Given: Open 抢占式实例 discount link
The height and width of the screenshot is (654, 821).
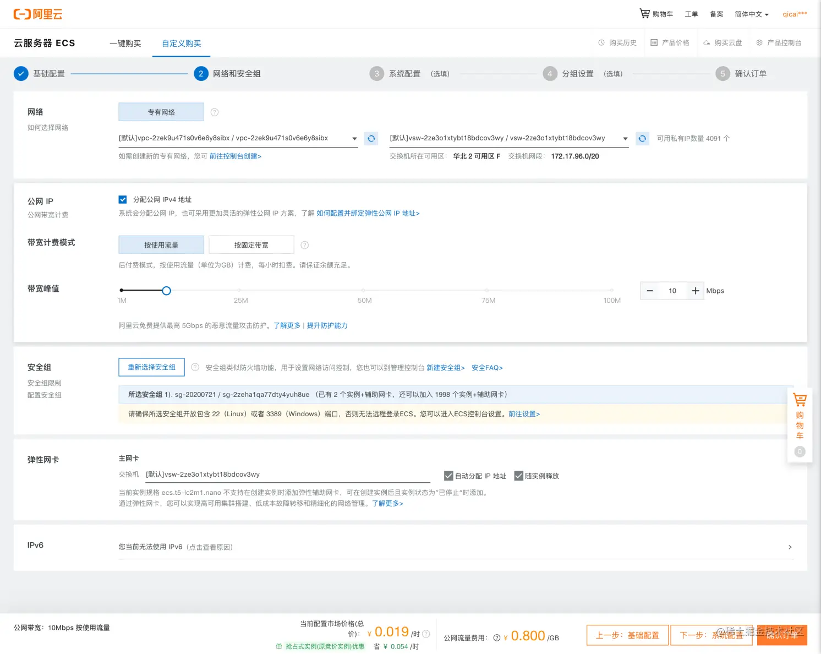Looking at the screenshot, I should click(x=320, y=646).
